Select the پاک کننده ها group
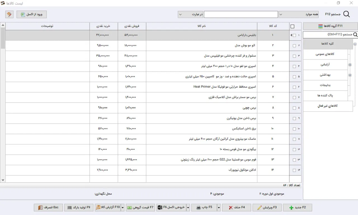Image resolution: width=358 pixels, height=215 pixels. pos(325,96)
